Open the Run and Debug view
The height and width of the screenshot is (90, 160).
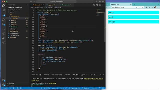click(4, 19)
